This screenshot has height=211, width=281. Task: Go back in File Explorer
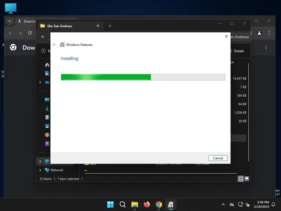(x=43, y=37)
